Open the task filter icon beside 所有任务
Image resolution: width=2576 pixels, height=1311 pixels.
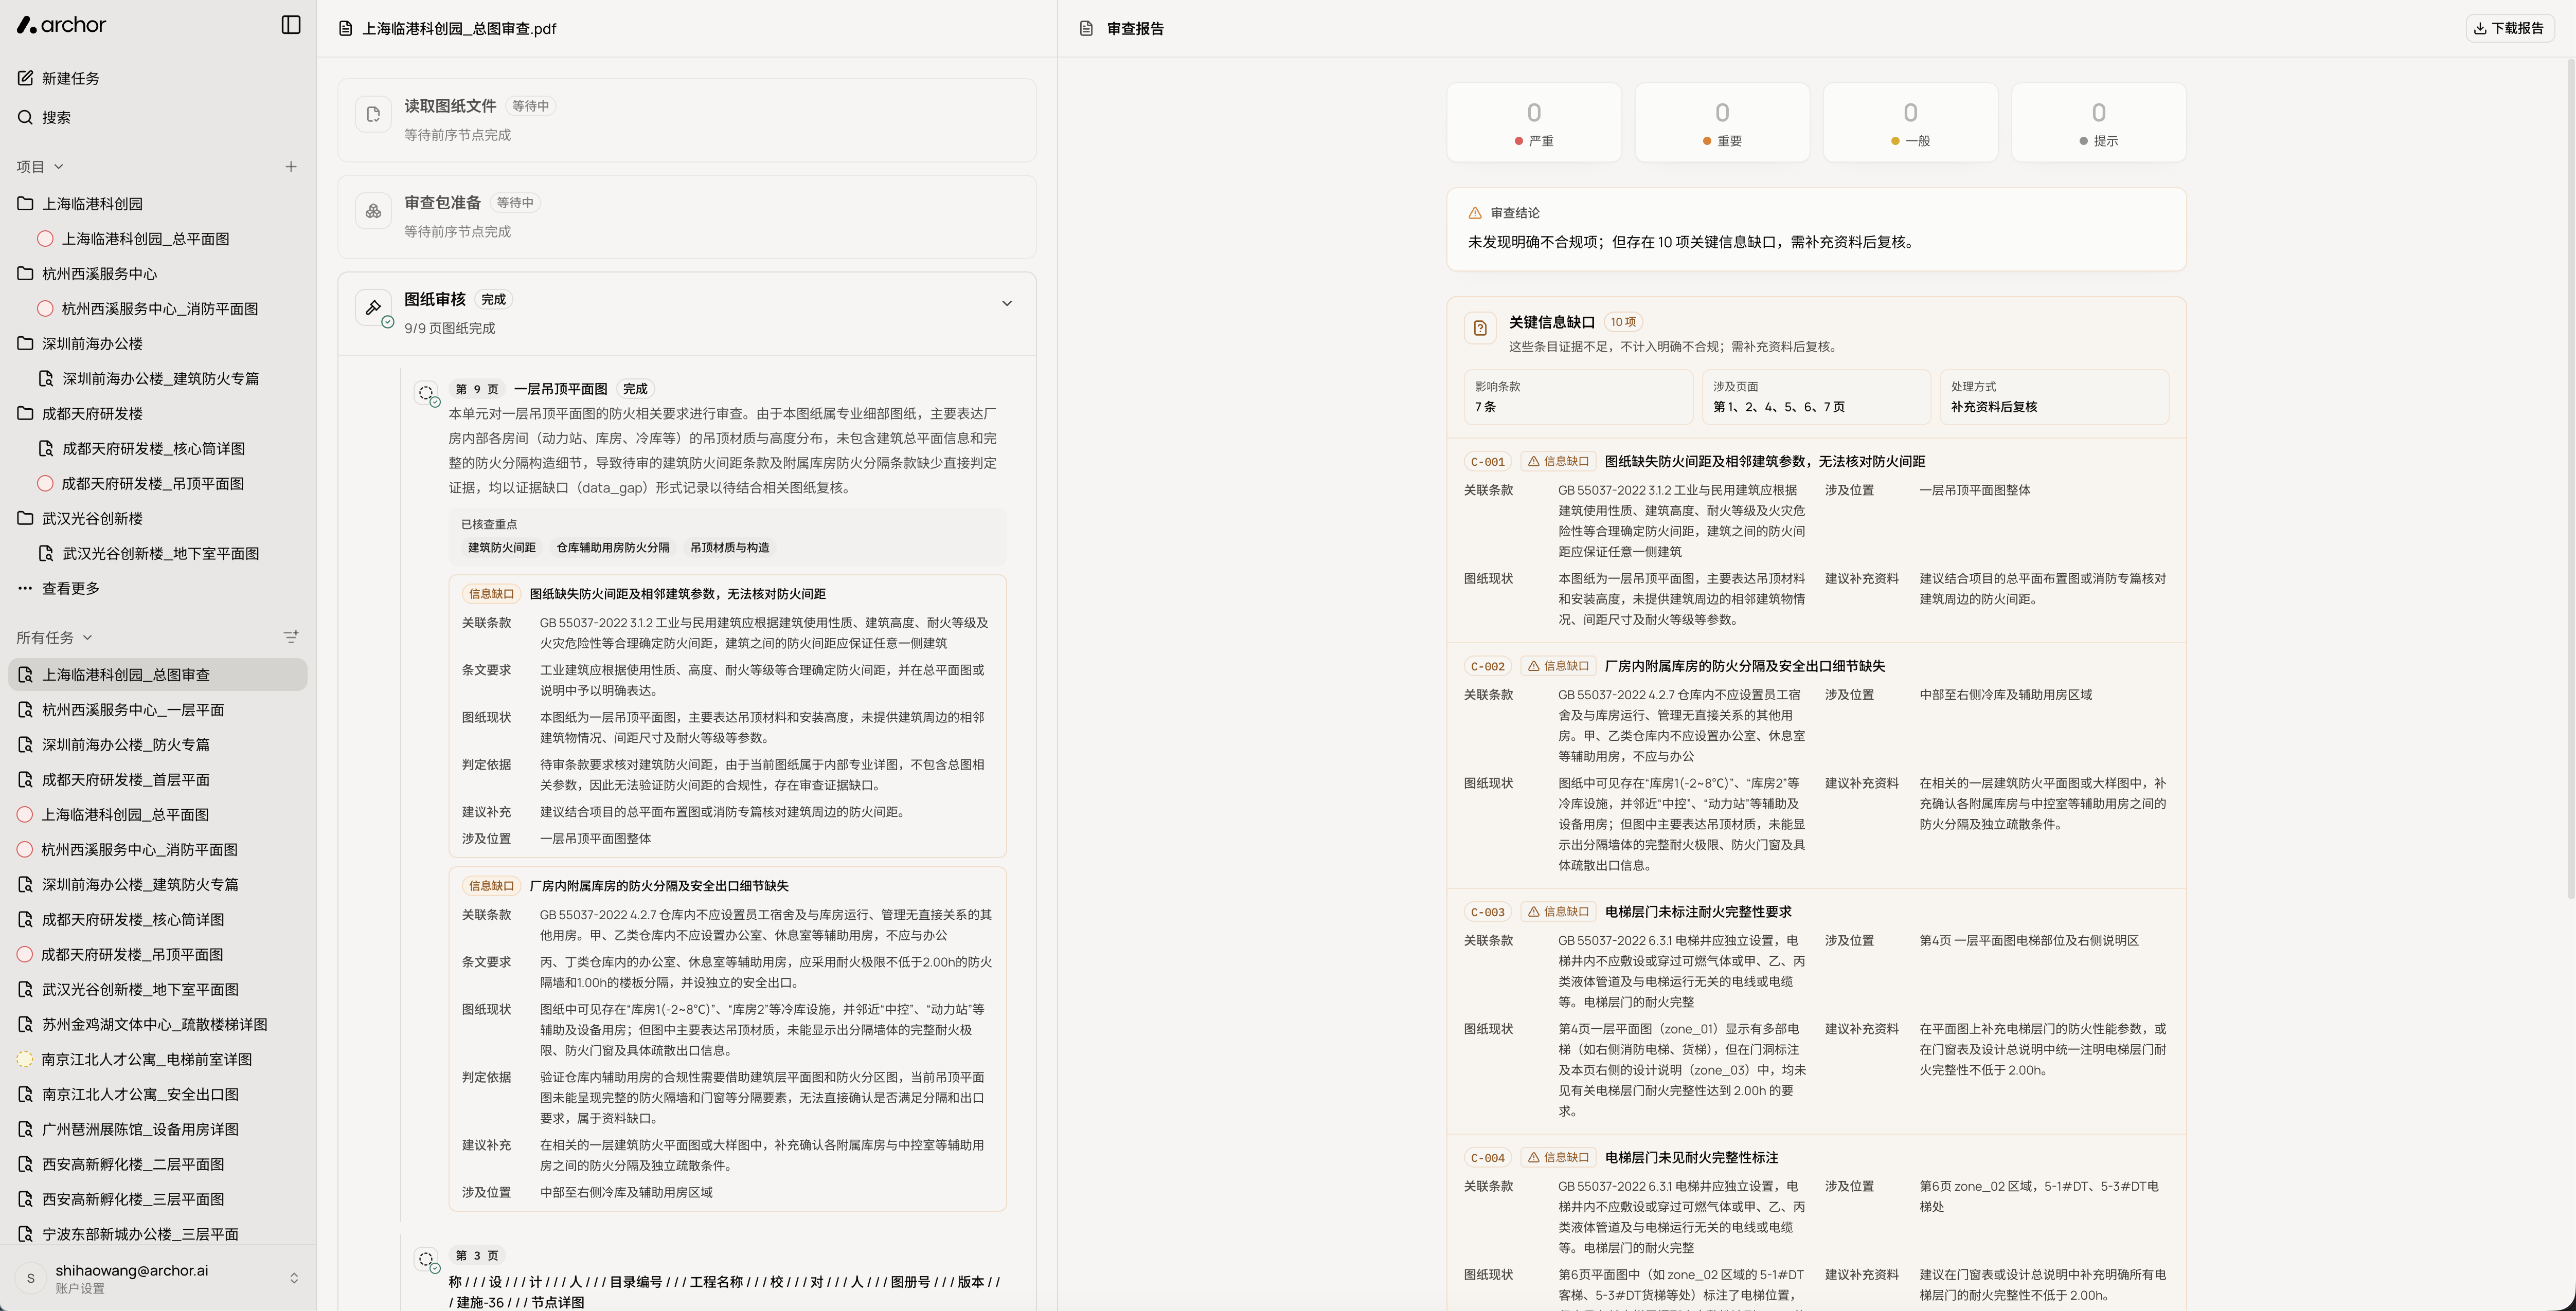[291, 636]
